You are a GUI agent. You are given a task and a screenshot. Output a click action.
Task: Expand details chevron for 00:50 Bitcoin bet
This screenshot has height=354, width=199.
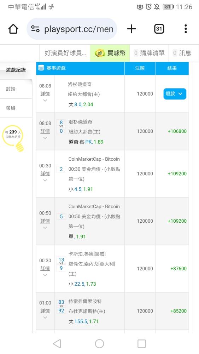45,228
